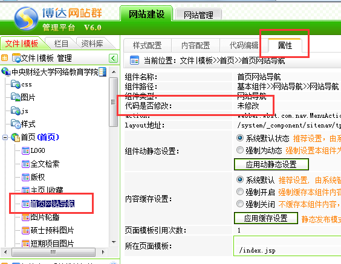Click the LOGO component icon
The width and height of the screenshot is (341, 264).
(x=25, y=151)
